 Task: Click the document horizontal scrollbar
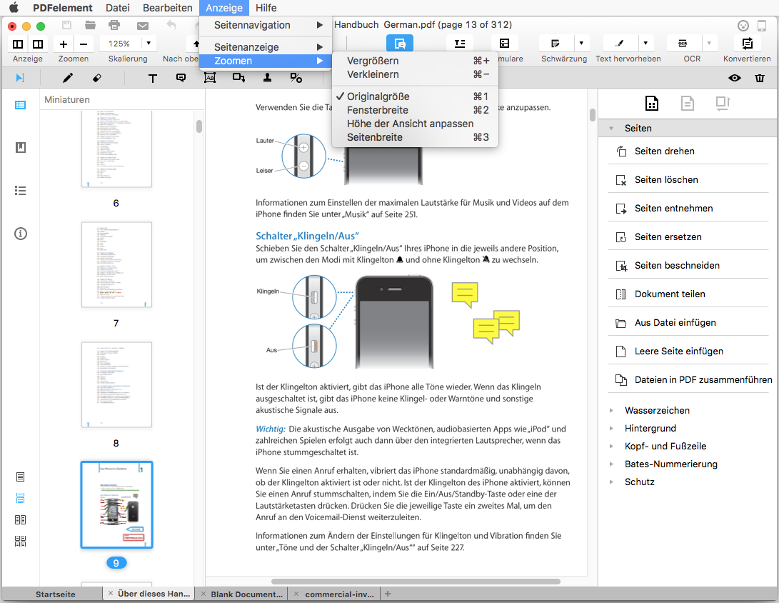(416, 581)
